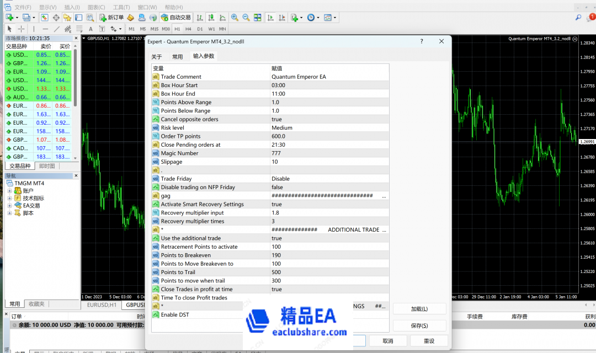Zoom out on the chart using the magnifier minus icon
596x353 pixels.
[x=246, y=18]
